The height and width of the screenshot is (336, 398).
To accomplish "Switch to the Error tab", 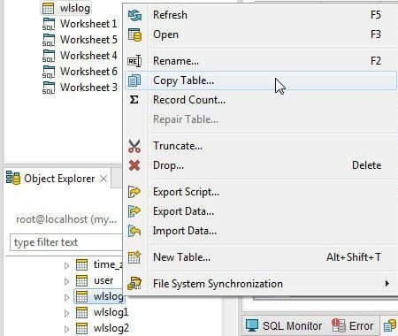I will pos(353,326).
